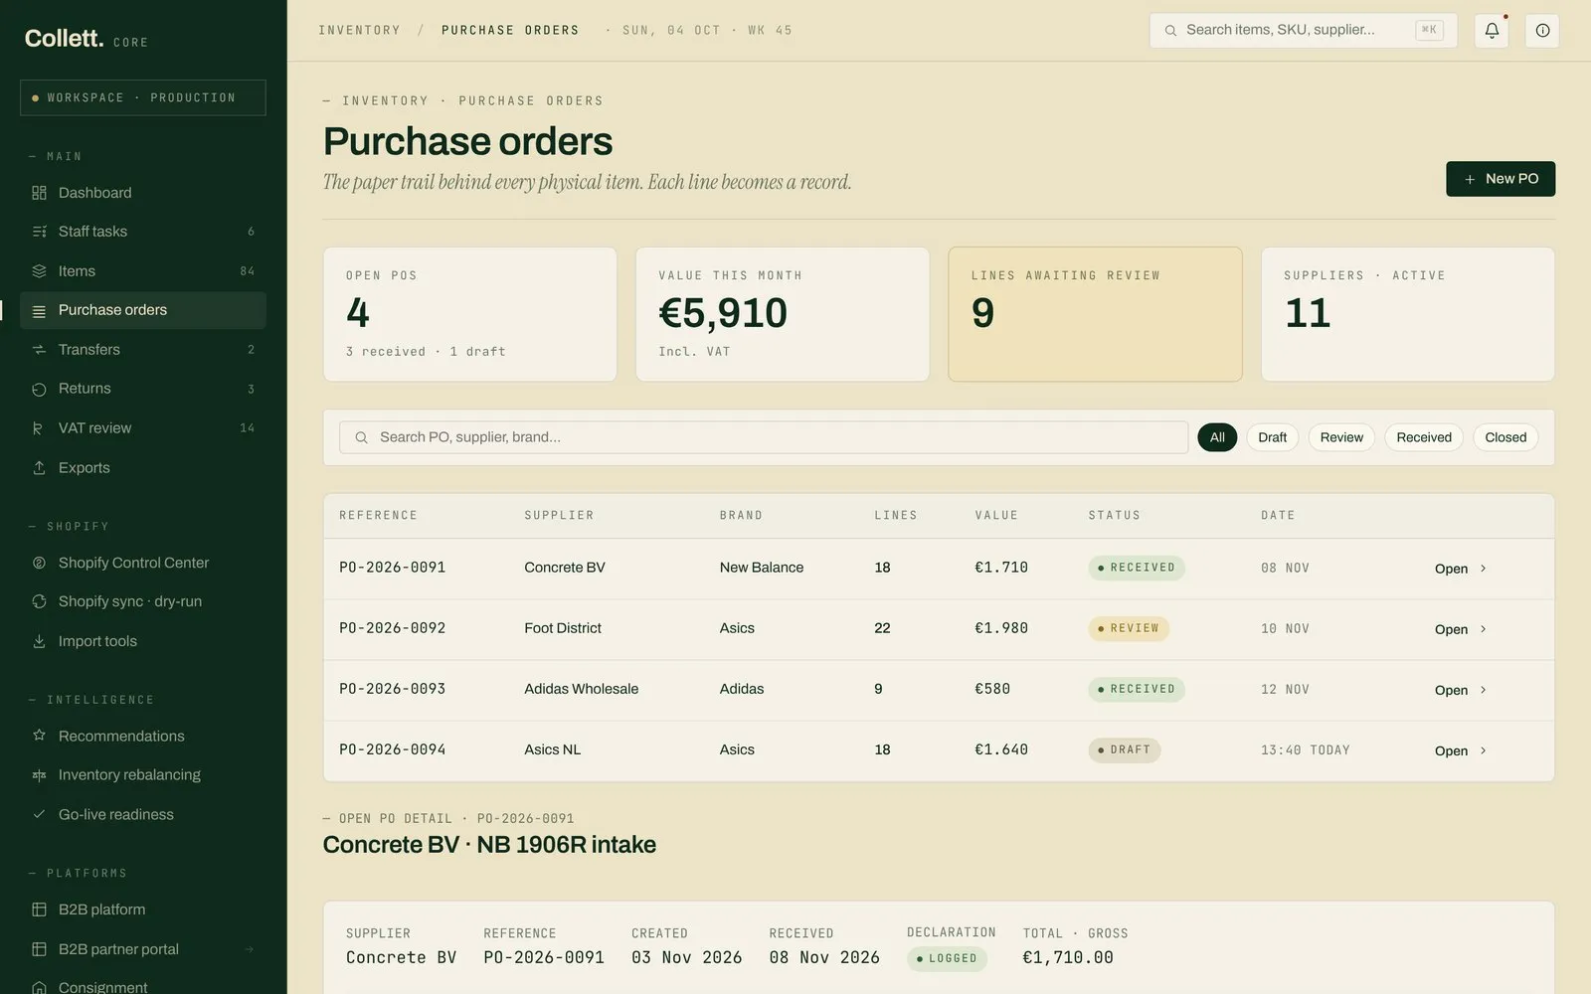Click the B2B partner portal external-link arrow icon
Image resolution: width=1591 pixels, height=994 pixels.
(250, 949)
